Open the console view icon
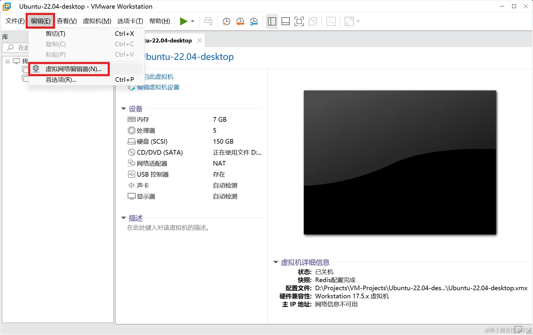The image size is (533, 335). pos(331,21)
